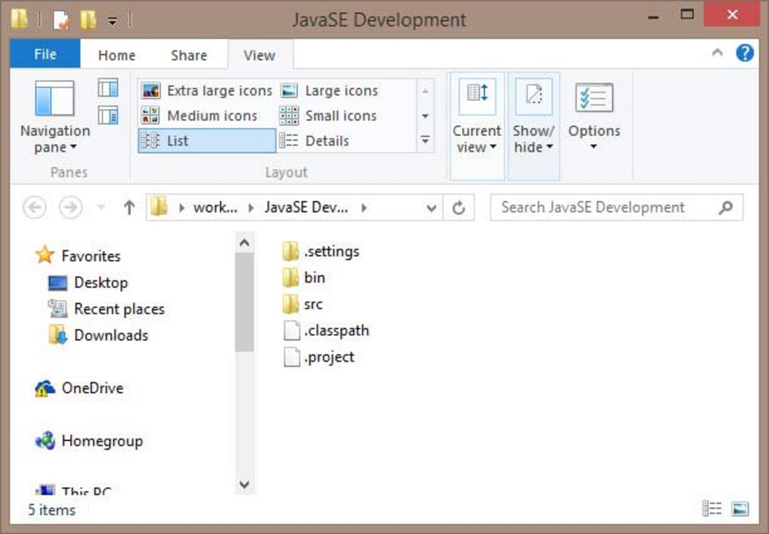Screen dimensions: 769x534
Task: Click the 'work...' breadcrumb segment
Action: (215, 207)
